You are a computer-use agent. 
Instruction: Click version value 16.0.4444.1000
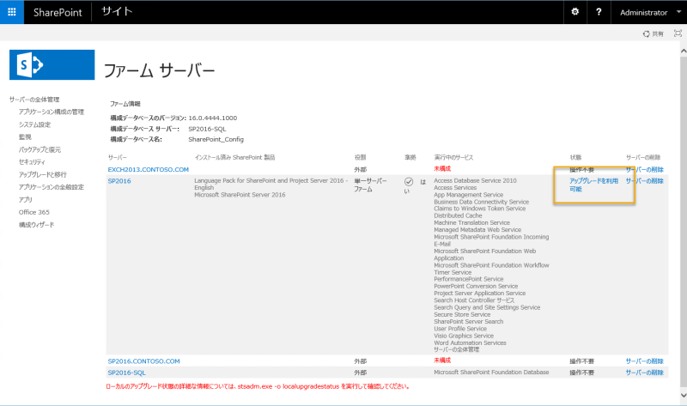(x=212, y=118)
